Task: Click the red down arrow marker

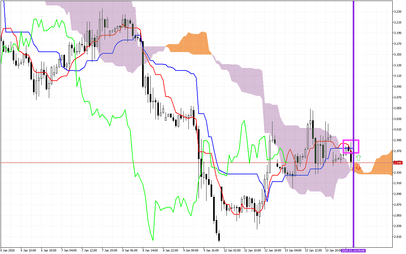Action: pyautogui.click(x=358, y=166)
